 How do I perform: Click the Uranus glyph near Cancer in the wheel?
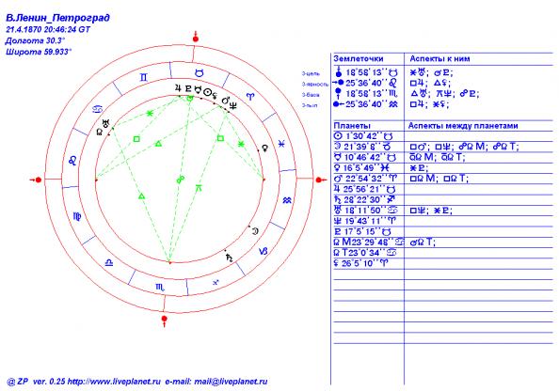[x=106, y=124]
